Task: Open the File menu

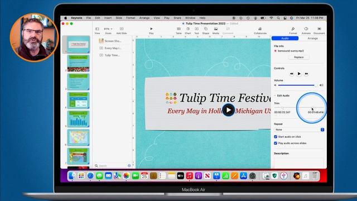Action: [x=89, y=18]
